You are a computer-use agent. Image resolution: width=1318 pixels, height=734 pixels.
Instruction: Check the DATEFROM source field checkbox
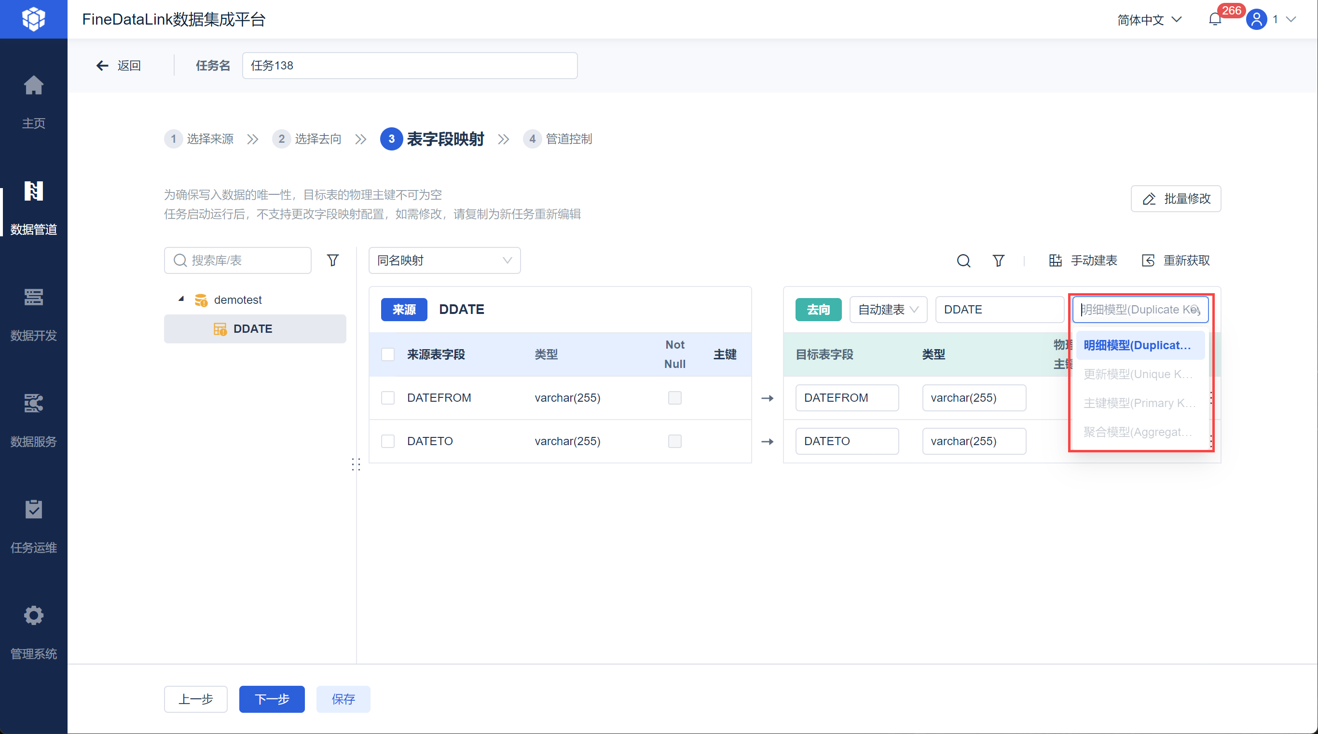tap(388, 398)
